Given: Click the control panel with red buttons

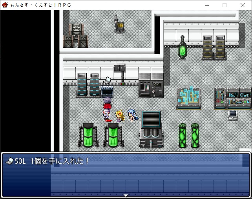Looking at the screenshot, I should click(x=220, y=98).
